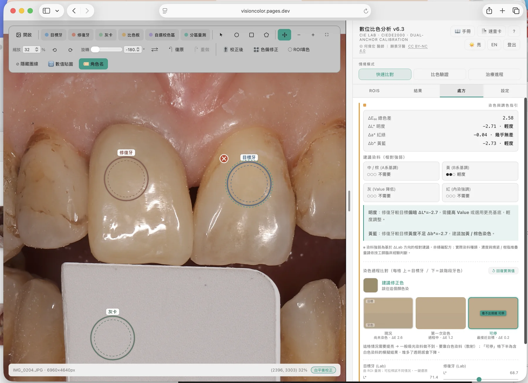Switch to the 設定 settings tab
The height and width of the screenshot is (383, 528).
click(x=505, y=91)
